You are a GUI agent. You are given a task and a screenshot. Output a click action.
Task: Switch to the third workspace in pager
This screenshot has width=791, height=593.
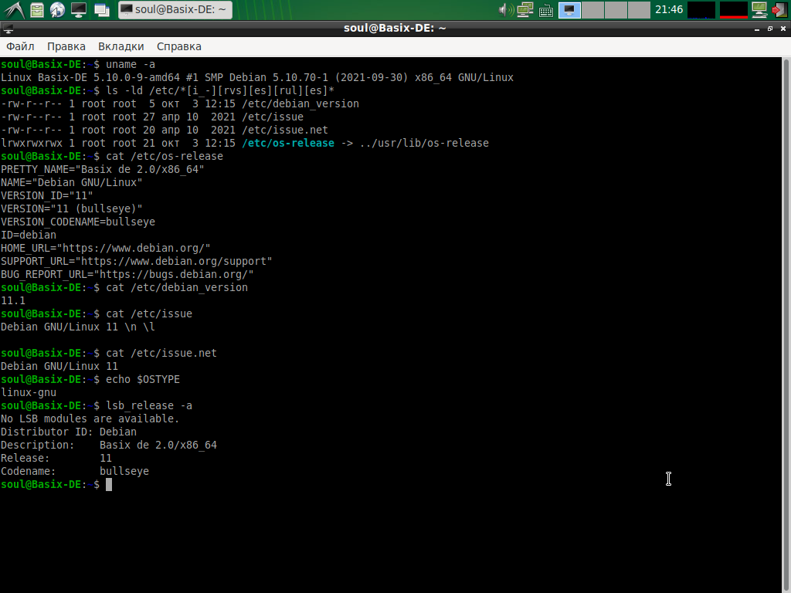(616, 9)
